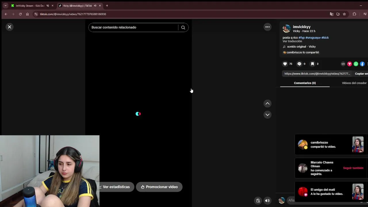Open the tab search dropdown arrow
This screenshot has width=368, height=207.
tap(5, 5)
